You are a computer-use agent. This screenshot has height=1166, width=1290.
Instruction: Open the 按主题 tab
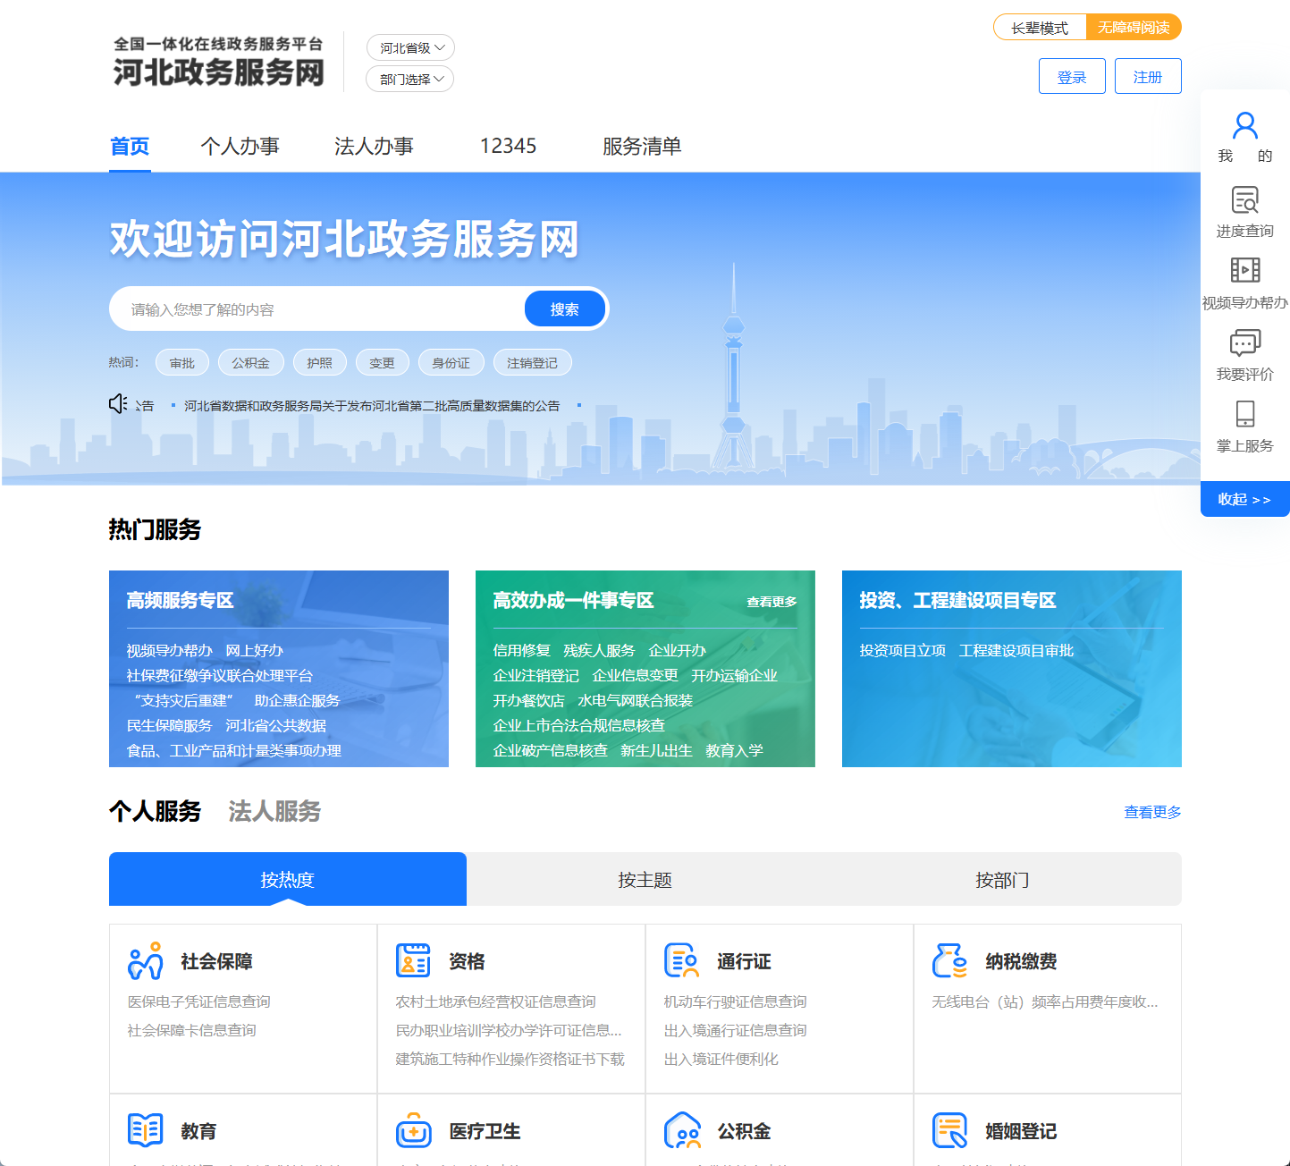click(x=644, y=880)
